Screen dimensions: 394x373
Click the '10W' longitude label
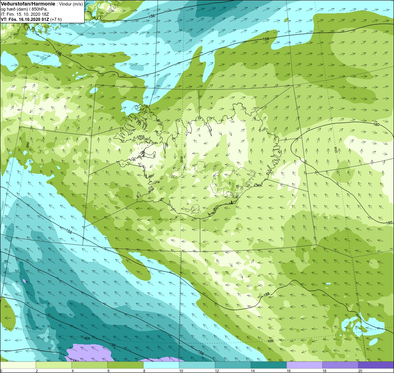(336, 149)
